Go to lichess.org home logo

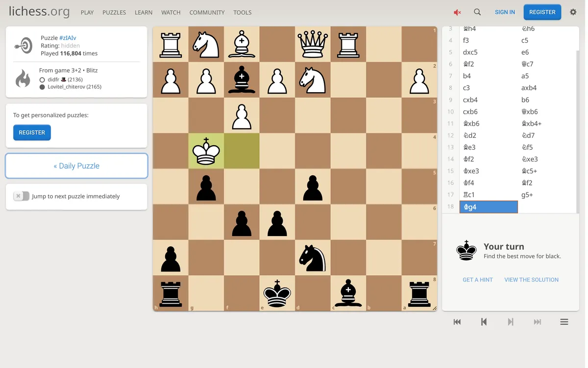coord(39,12)
